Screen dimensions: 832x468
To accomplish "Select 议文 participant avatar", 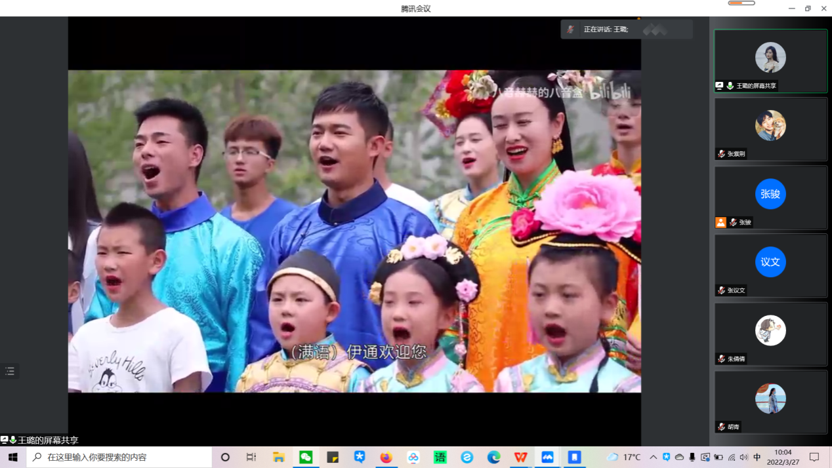I will (770, 262).
